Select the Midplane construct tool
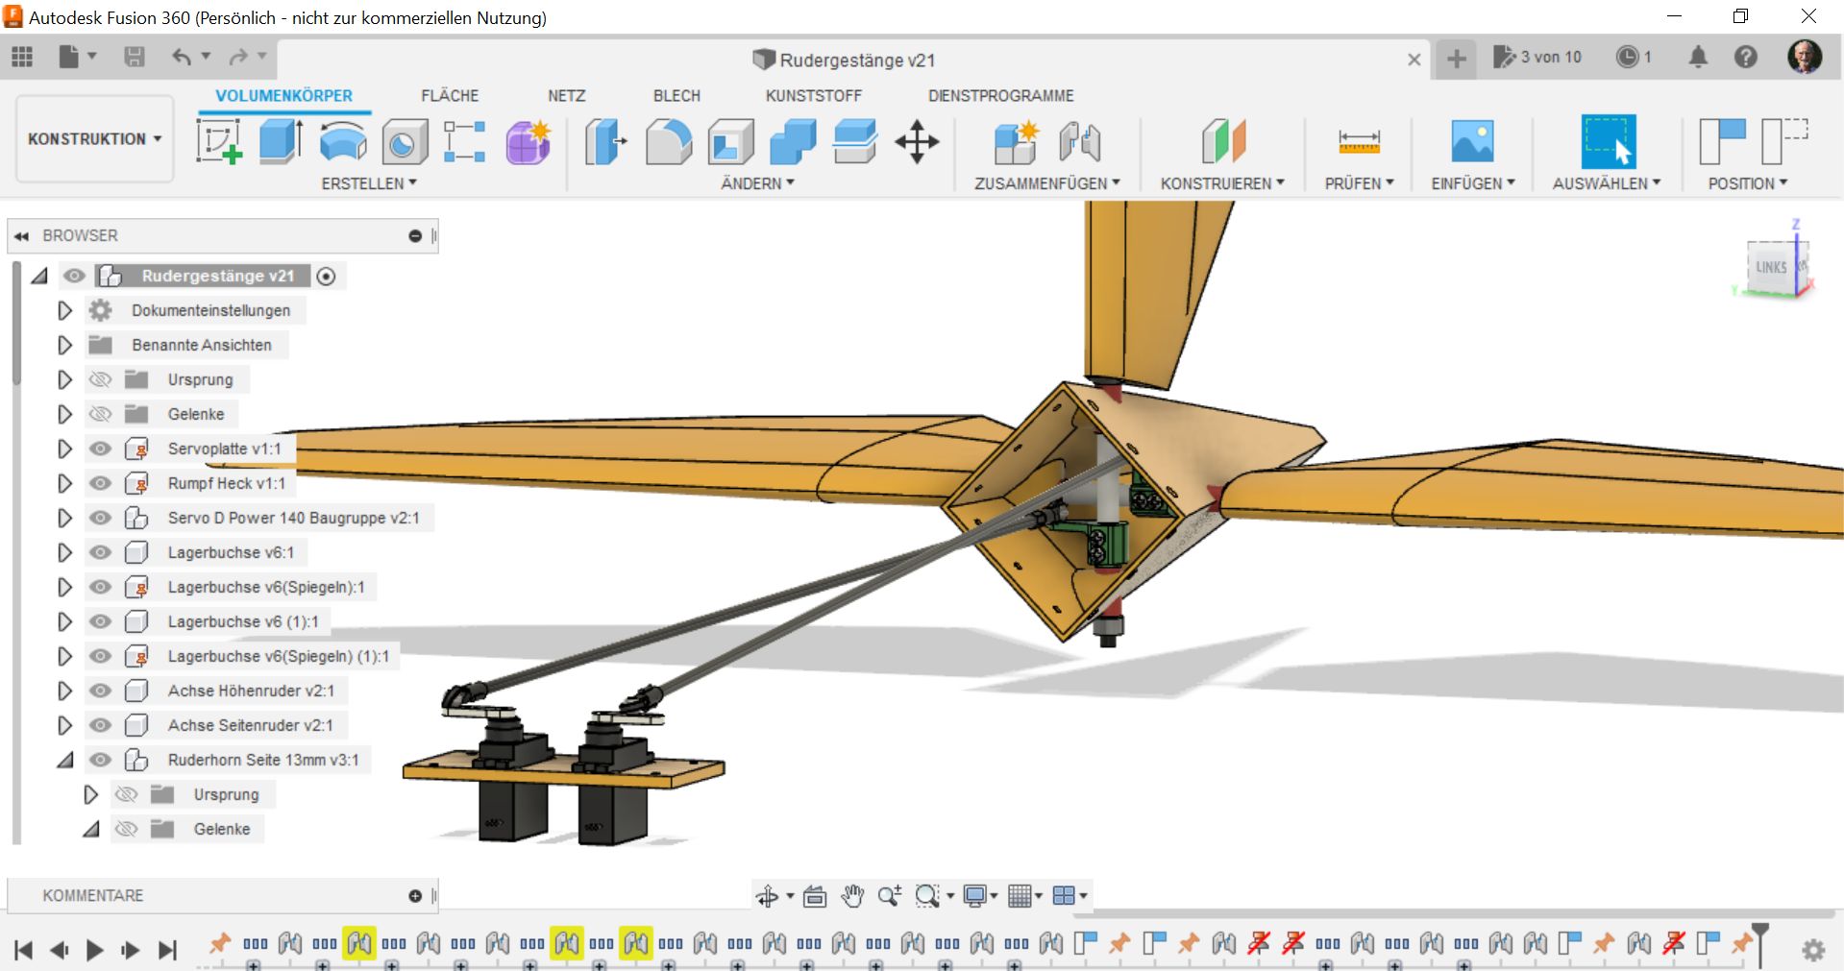The height and width of the screenshot is (971, 1844). [1223, 141]
